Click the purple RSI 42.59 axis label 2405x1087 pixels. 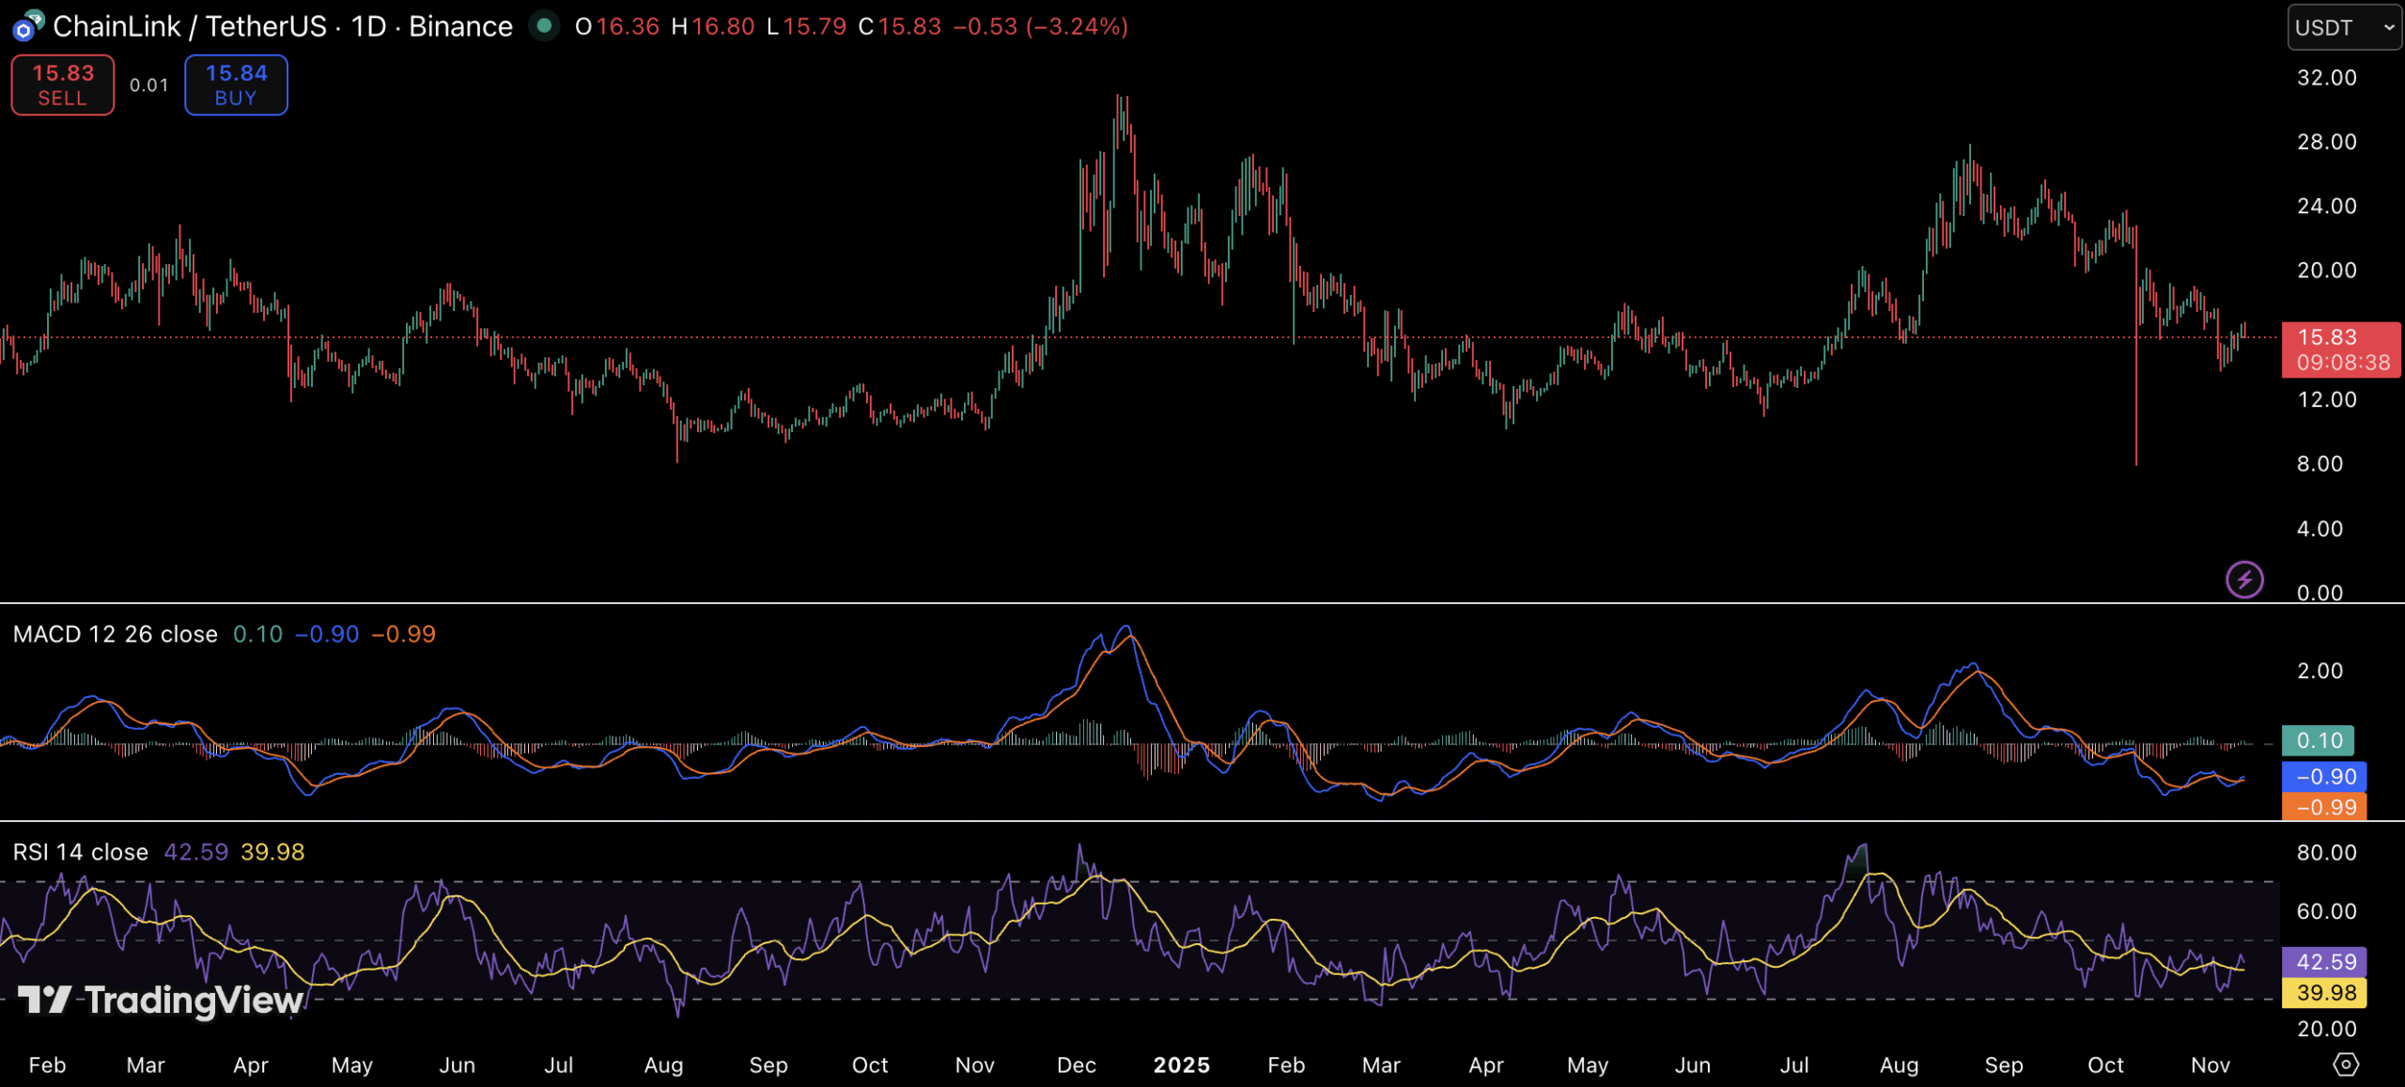pyautogui.click(x=2324, y=962)
